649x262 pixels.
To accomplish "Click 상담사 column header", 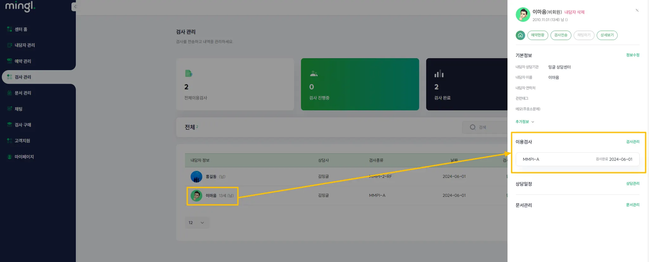I will 323,160.
